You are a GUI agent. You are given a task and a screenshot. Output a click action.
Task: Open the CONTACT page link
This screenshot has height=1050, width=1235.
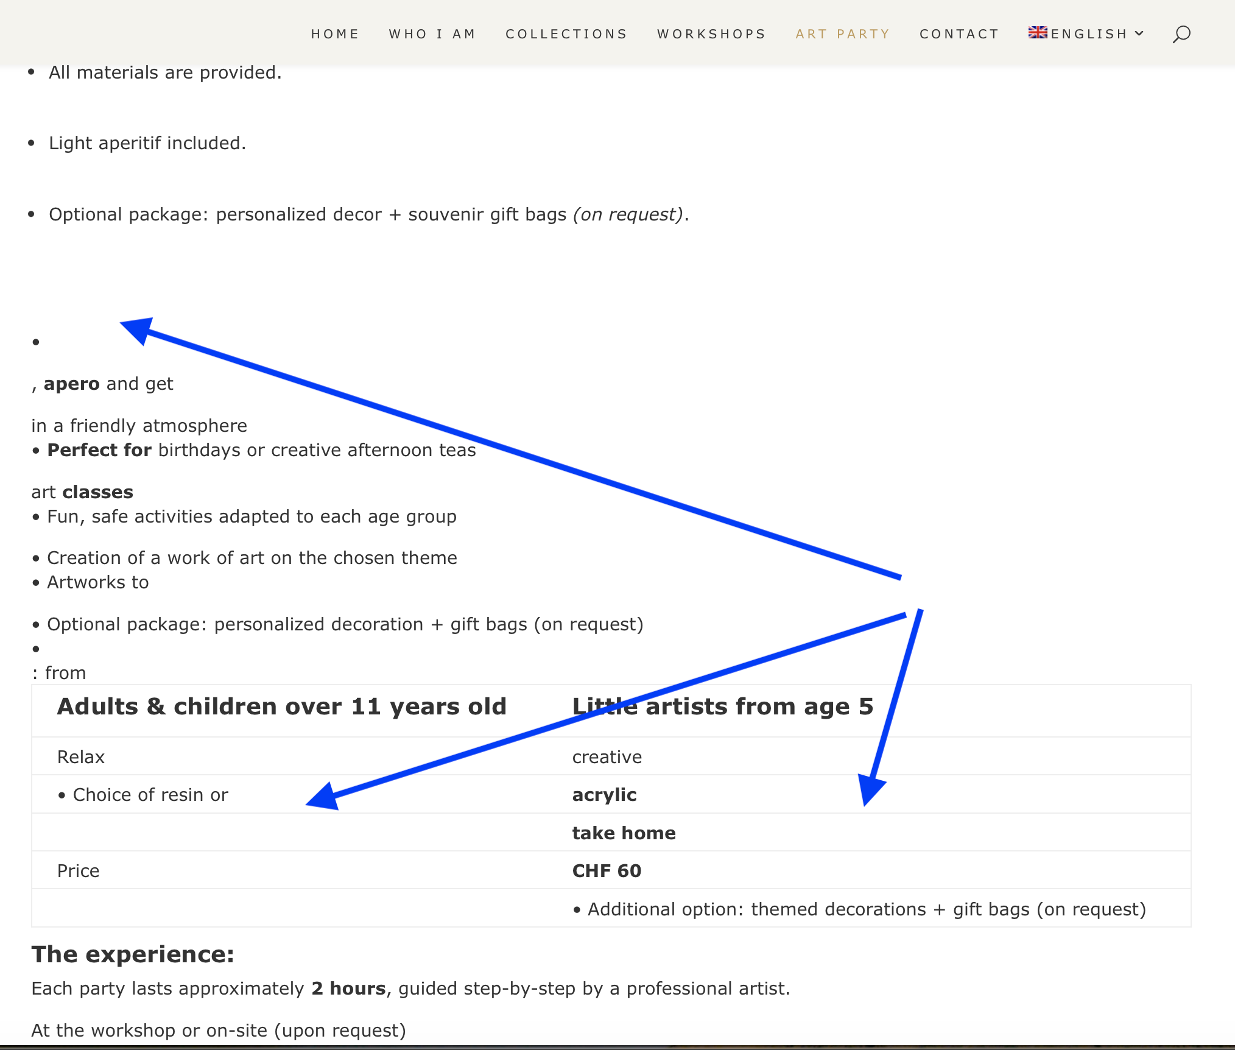(959, 34)
